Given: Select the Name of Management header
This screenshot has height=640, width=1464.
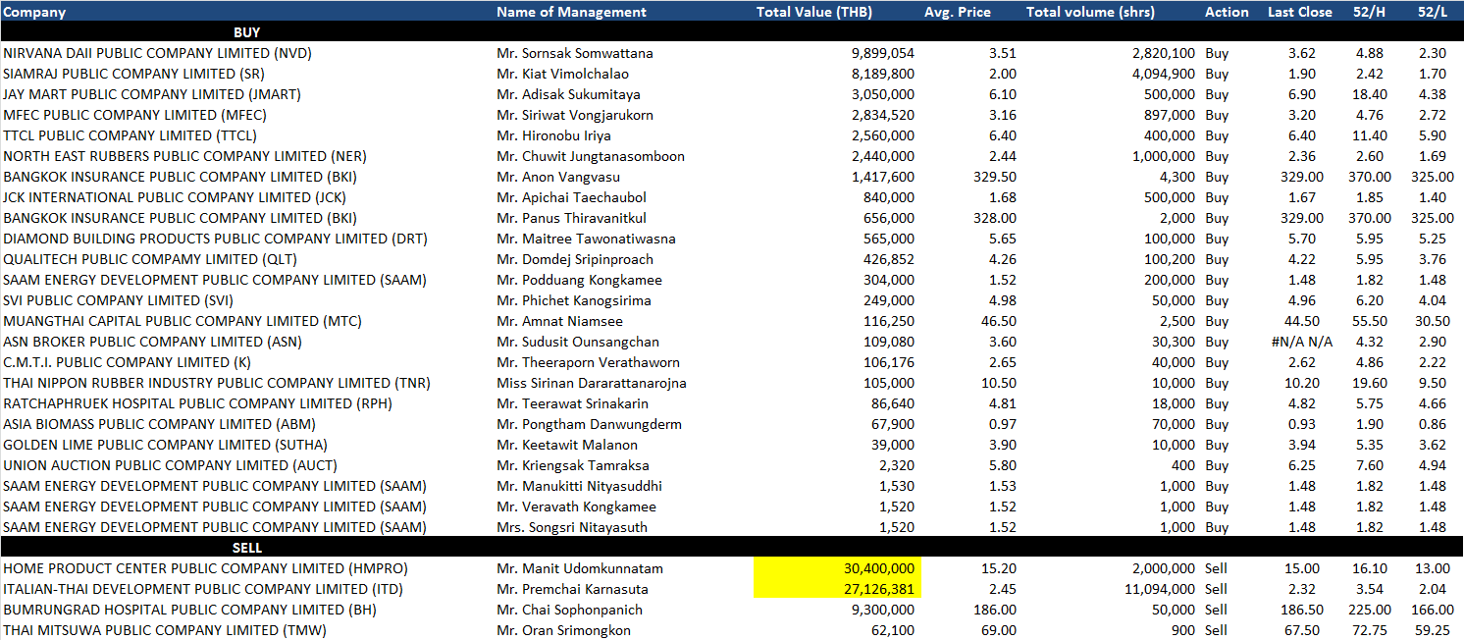Looking at the screenshot, I should tap(571, 12).
